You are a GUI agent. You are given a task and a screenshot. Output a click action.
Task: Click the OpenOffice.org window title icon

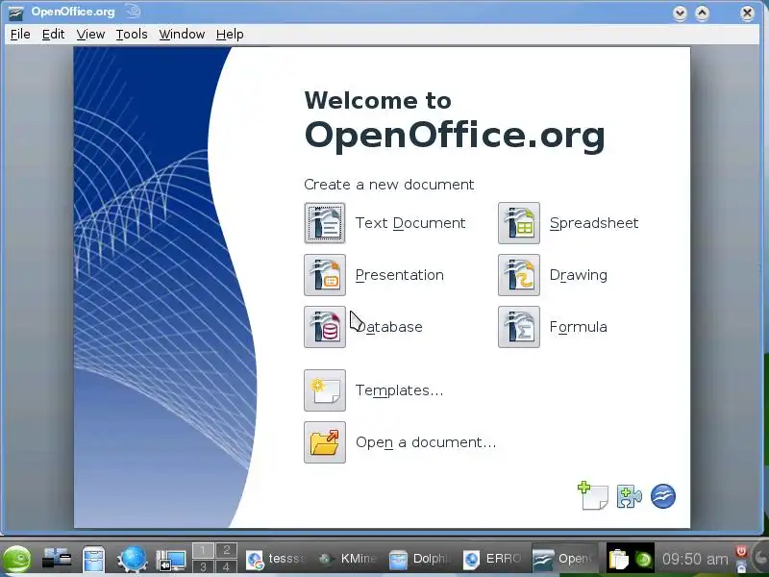tap(15, 13)
